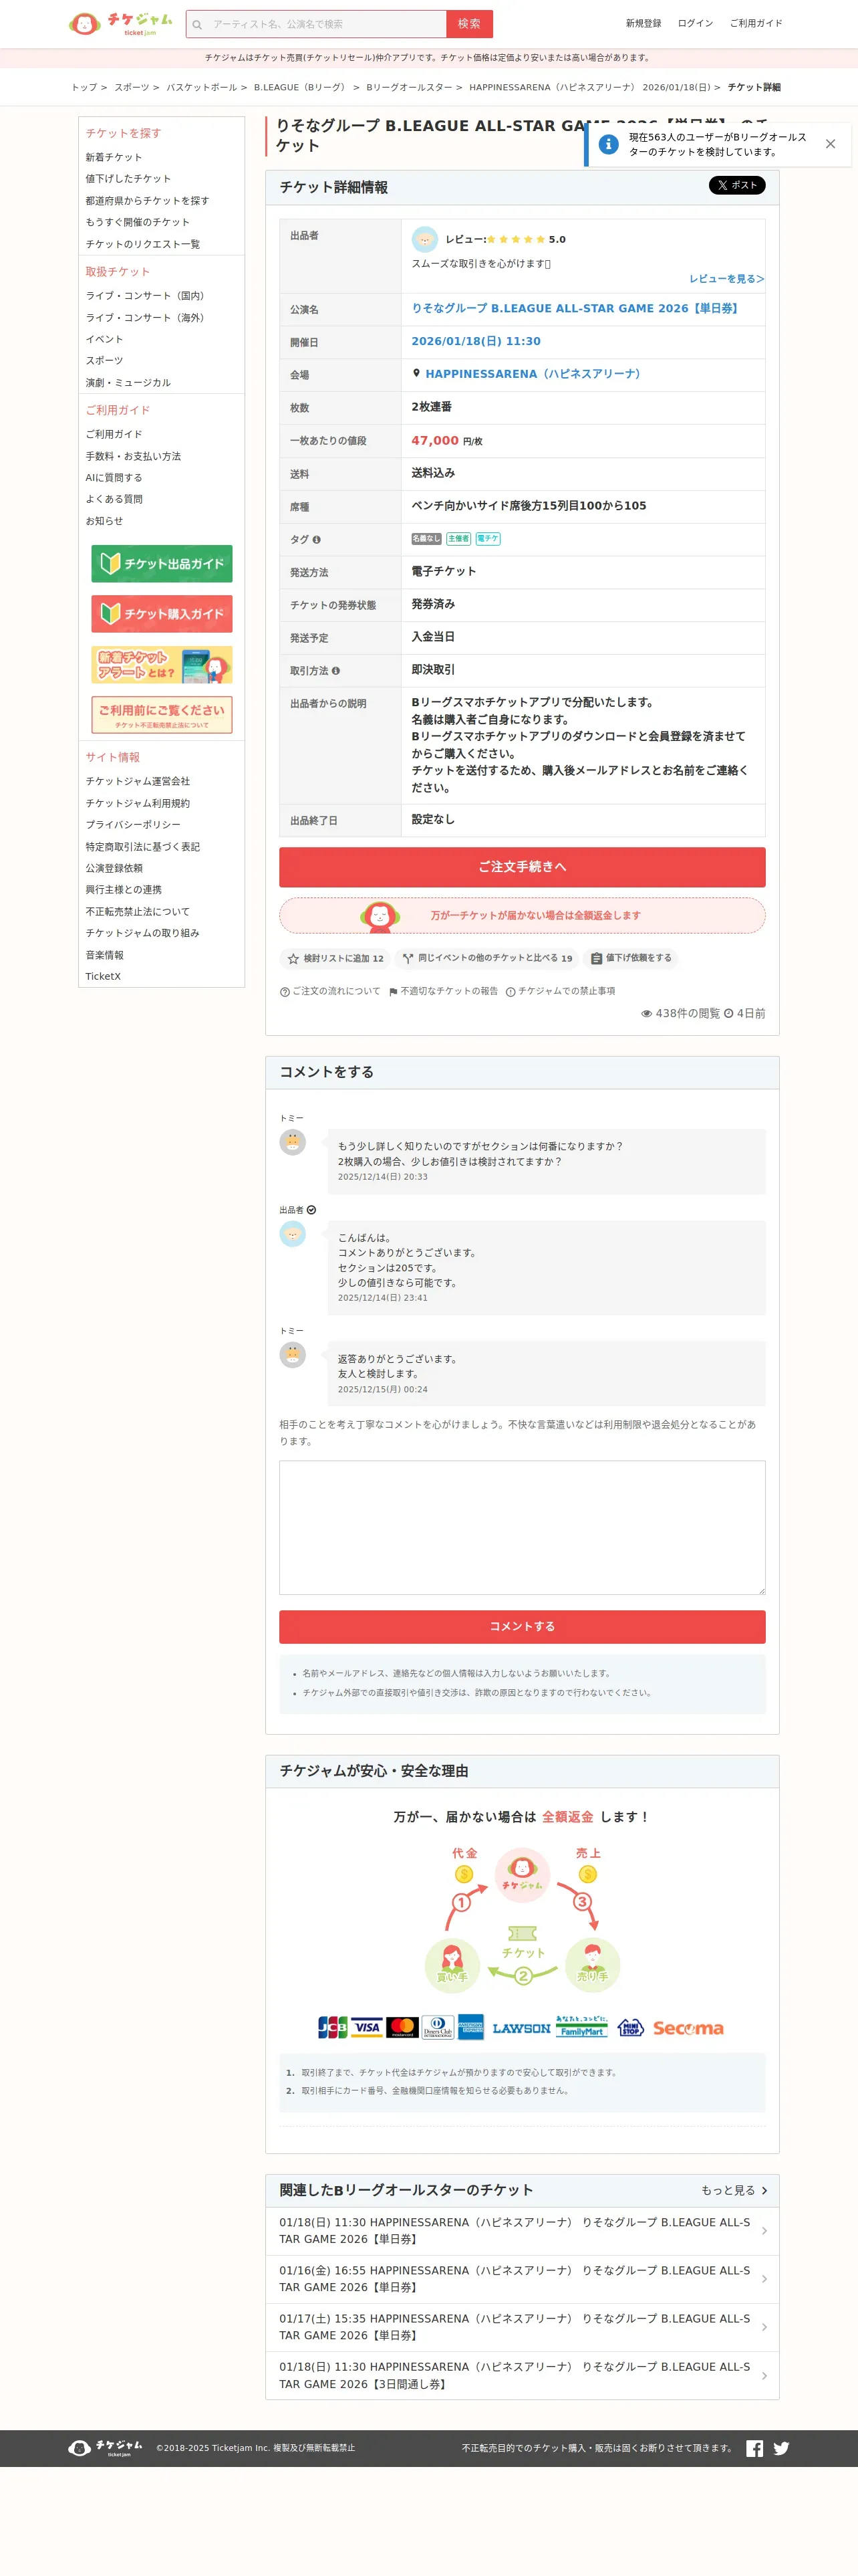Expand もっと見る related tickets
The height and width of the screenshot is (2576, 858).
pyautogui.click(x=734, y=2190)
